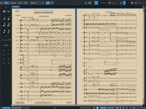This screenshot has width=146, height=109.
Task: Click the timecode display field
Action: click(x=103, y=3)
